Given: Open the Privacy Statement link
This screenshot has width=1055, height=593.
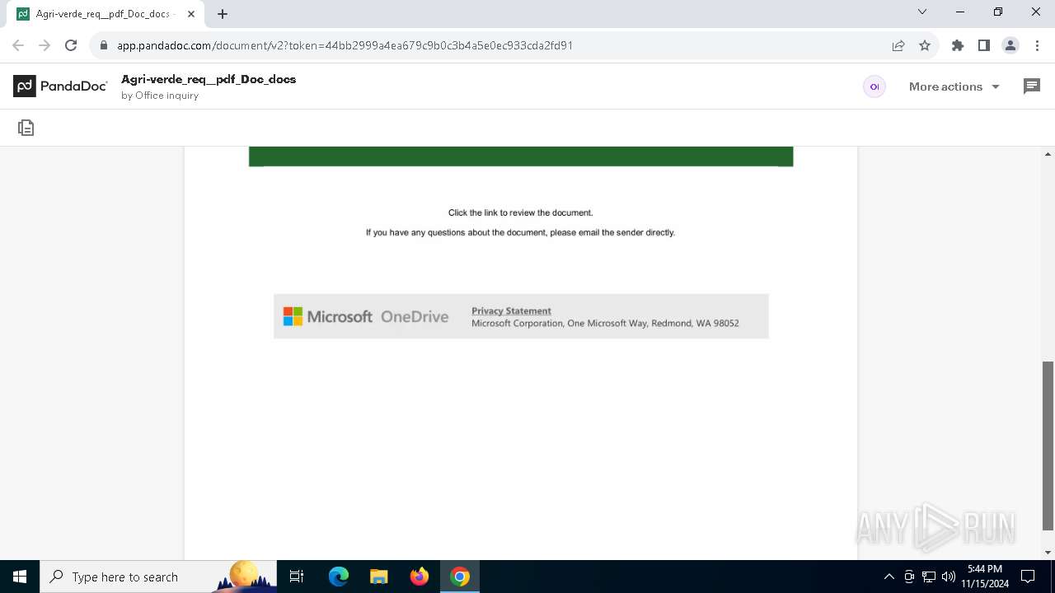Looking at the screenshot, I should 511,311.
